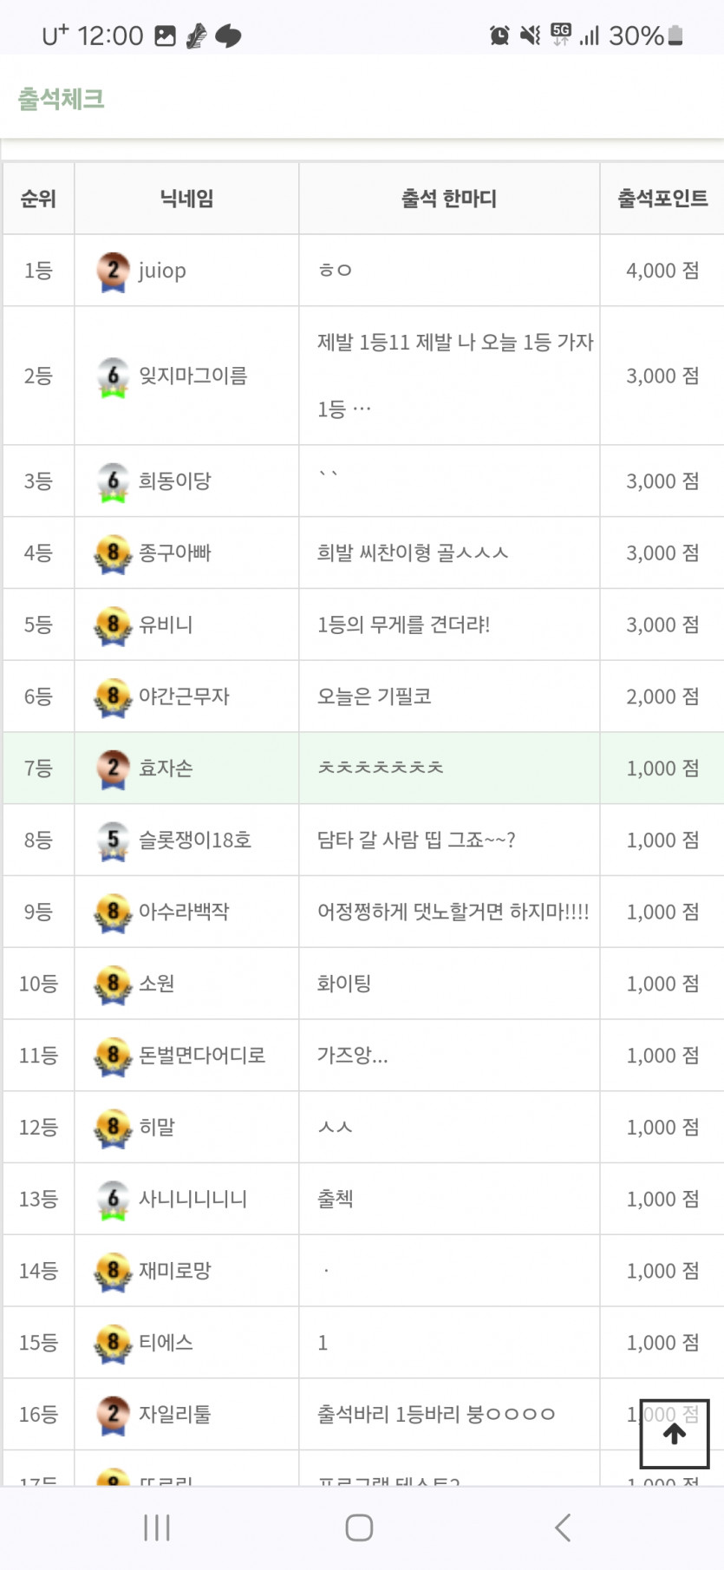Screen dimensions: 724x1570
Task: Tap the 출석포인트 column header
Action: [x=662, y=199]
